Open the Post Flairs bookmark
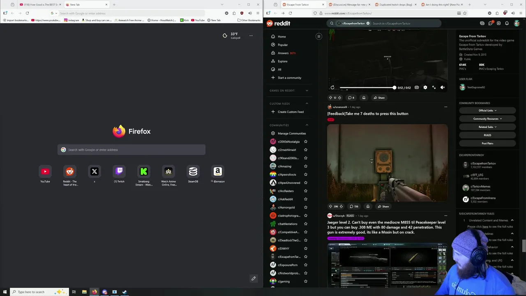 pyautogui.click(x=487, y=143)
